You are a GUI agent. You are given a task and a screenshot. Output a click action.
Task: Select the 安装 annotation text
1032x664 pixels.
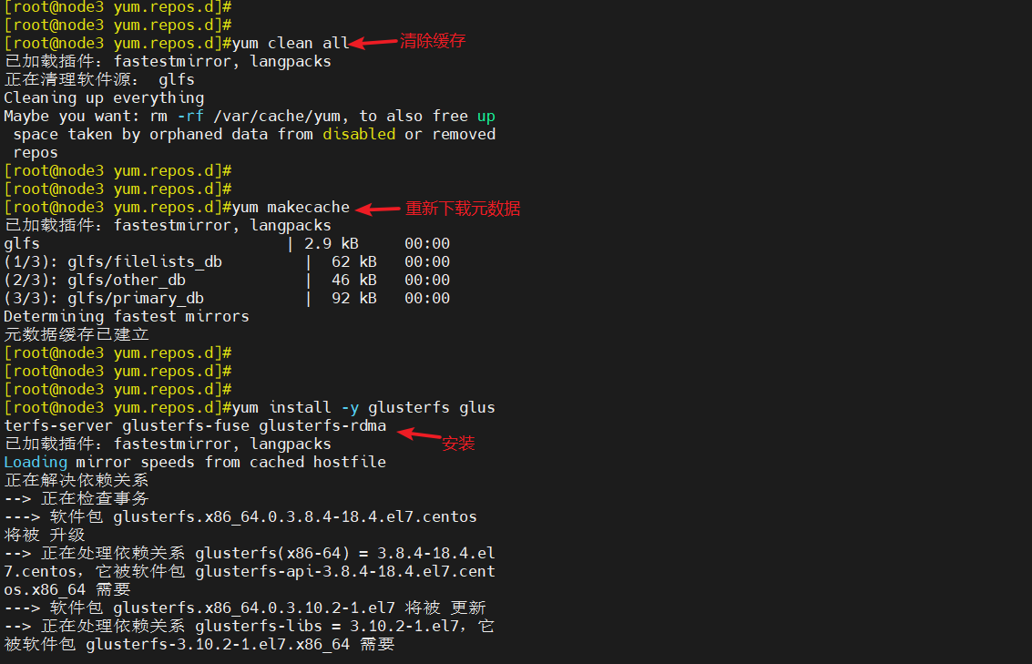458,443
